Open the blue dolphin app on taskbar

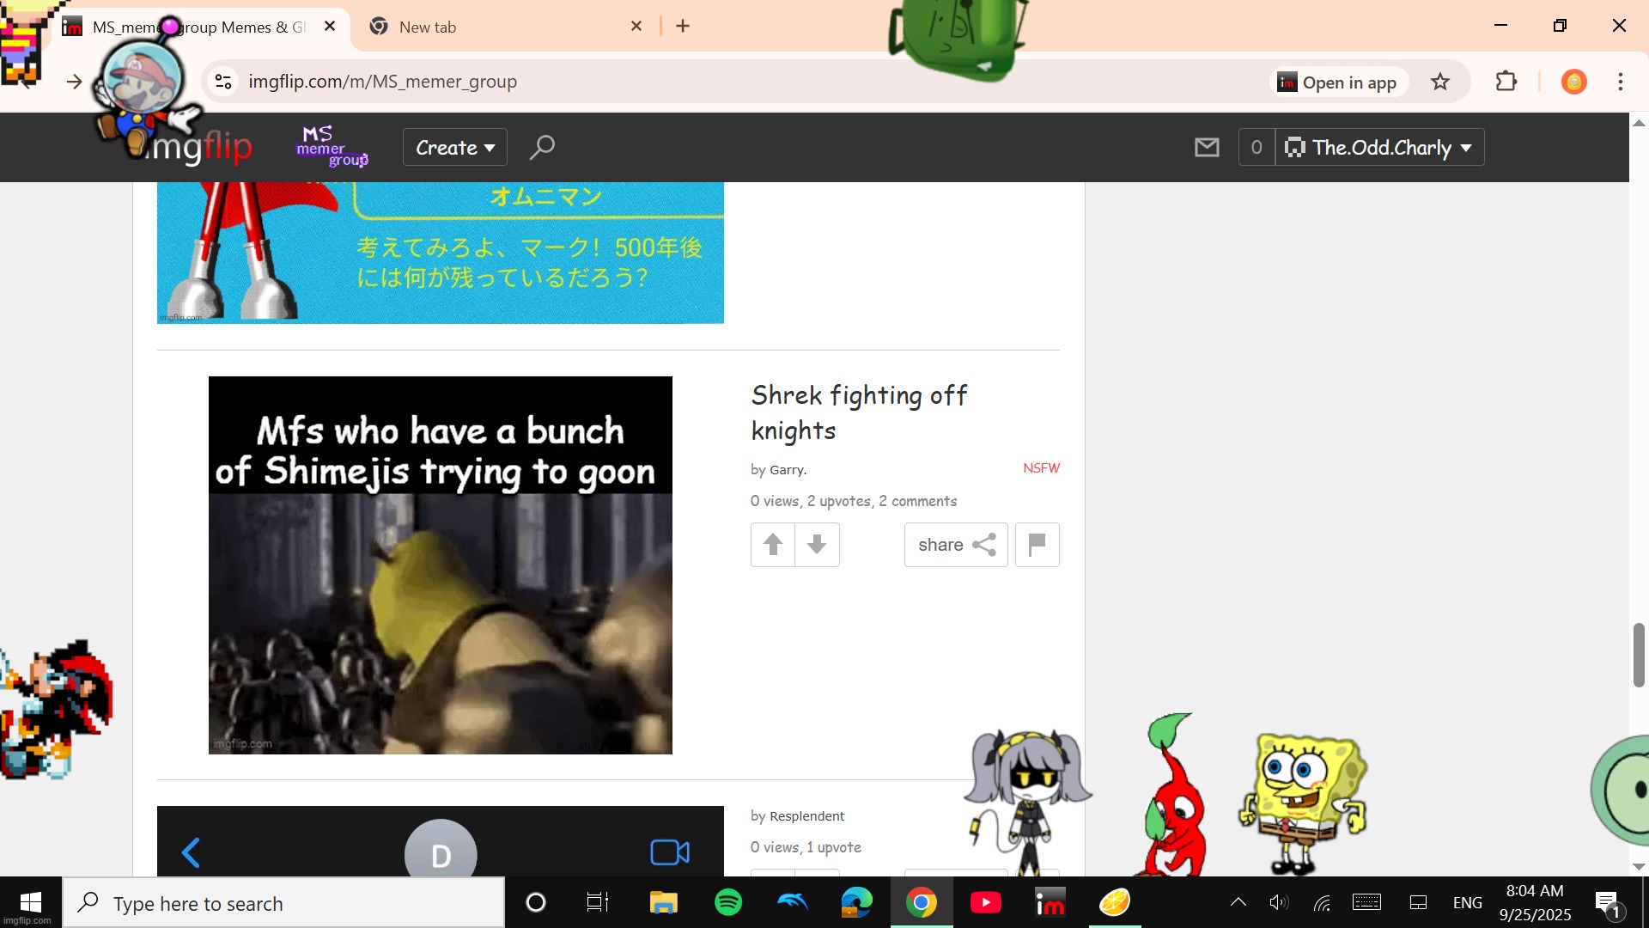[792, 902]
